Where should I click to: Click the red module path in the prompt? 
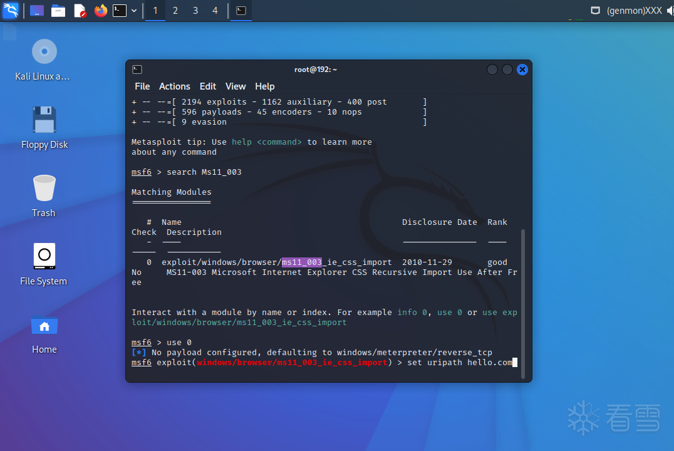click(292, 363)
